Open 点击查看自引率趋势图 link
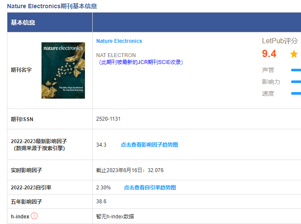The height and width of the screenshot is (224, 301). (x=150, y=188)
